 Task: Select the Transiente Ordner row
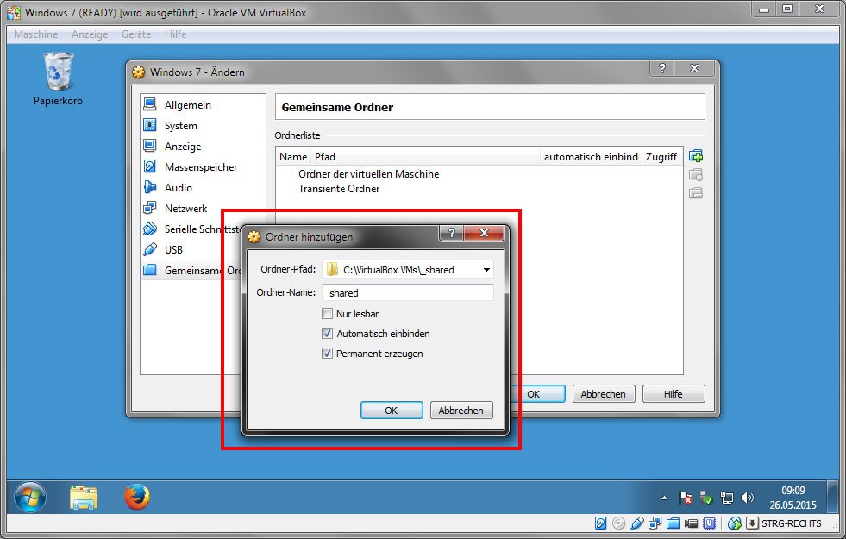tap(339, 189)
